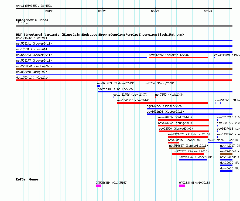Click the 5810k ruler tick label
This screenshot has height=201, width=240.
click(x=49, y=11)
